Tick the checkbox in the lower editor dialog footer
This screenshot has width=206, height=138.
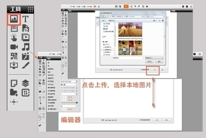coord(139,120)
